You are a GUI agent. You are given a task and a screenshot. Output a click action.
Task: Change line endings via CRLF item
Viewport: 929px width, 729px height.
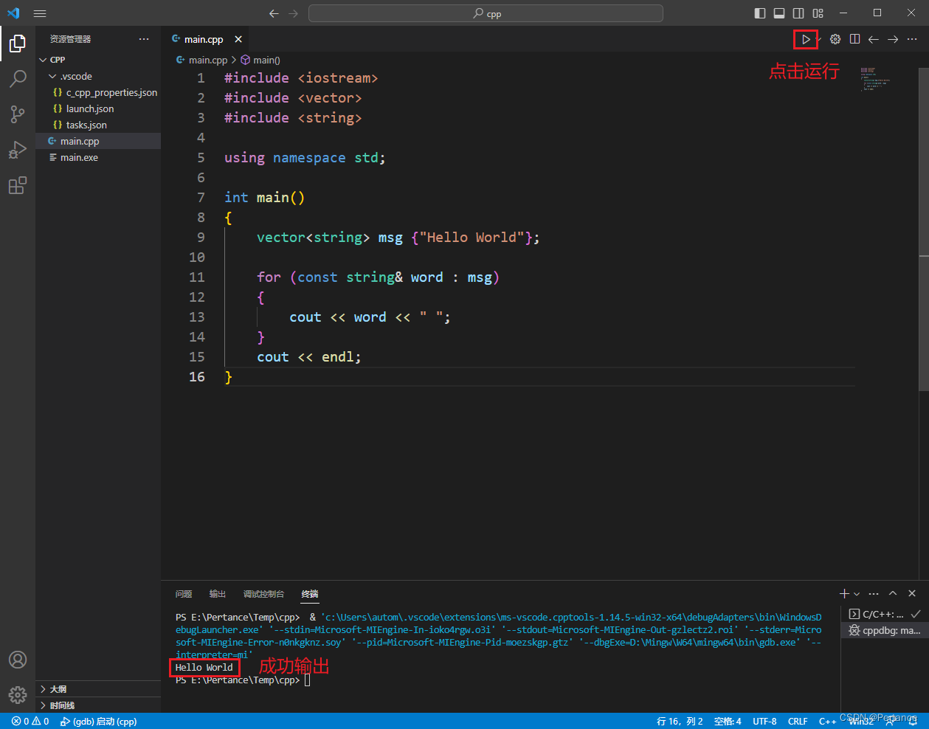798,722
